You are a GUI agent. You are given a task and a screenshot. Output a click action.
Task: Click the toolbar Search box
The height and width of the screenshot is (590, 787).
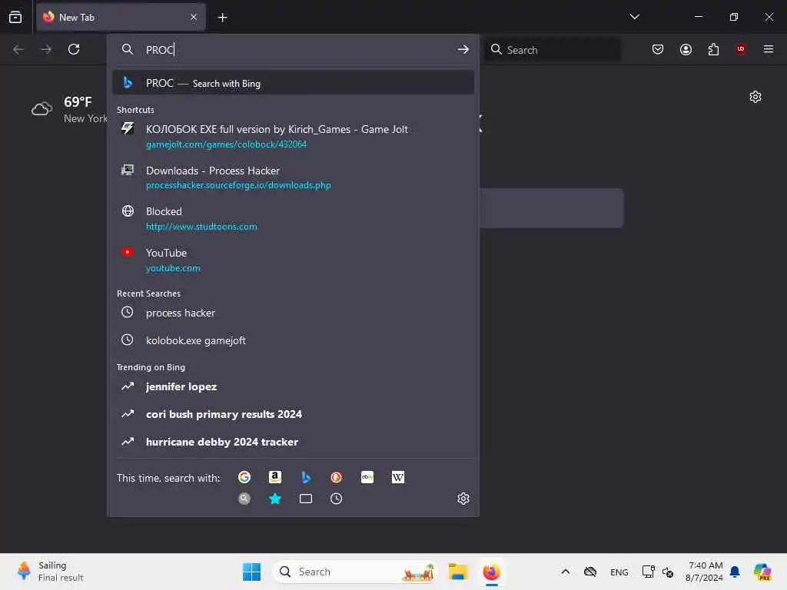(x=552, y=49)
